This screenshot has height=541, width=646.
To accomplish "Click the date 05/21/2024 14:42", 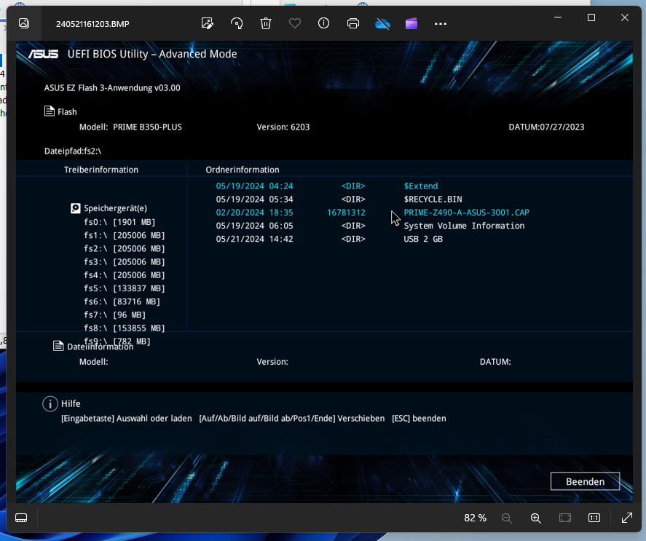I will pyautogui.click(x=255, y=239).
